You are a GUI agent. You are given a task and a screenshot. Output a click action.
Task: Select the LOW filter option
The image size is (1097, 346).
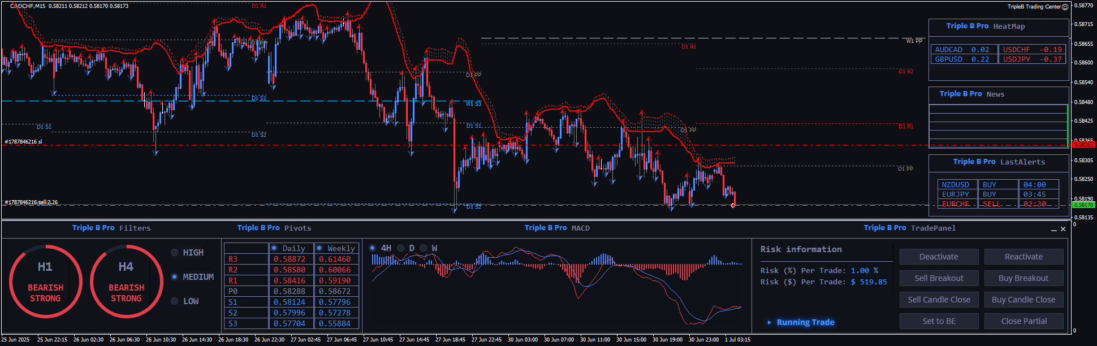tap(175, 301)
